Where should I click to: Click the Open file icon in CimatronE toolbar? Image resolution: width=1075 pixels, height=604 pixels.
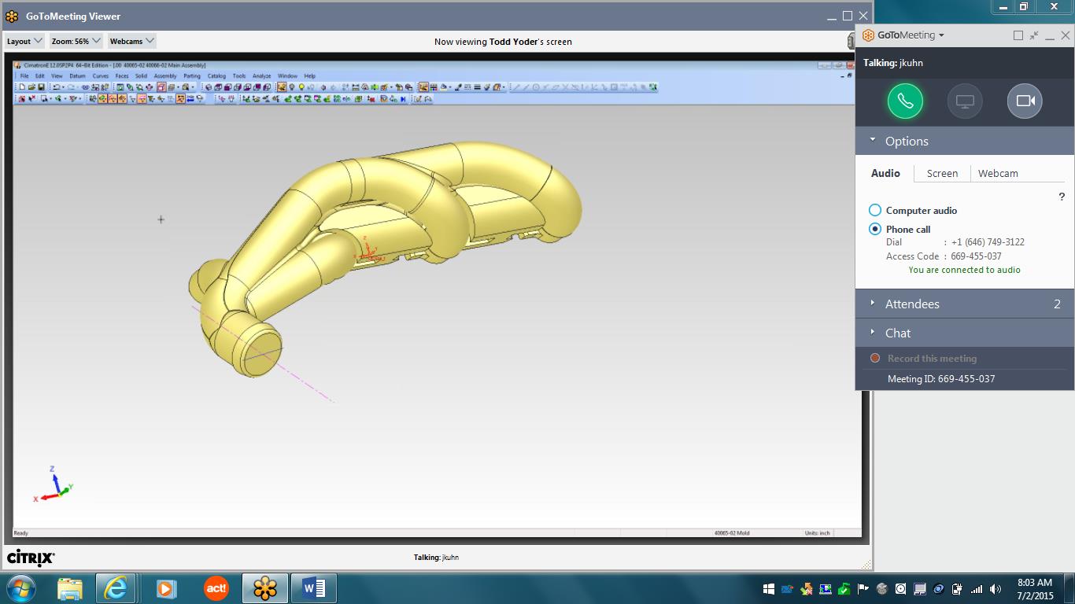tap(31, 87)
